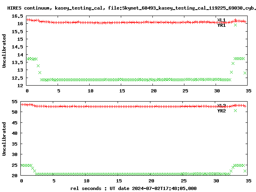256x192 pixels.
Task: Click the 50 y-axis tick label
Action: click(14, 112)
